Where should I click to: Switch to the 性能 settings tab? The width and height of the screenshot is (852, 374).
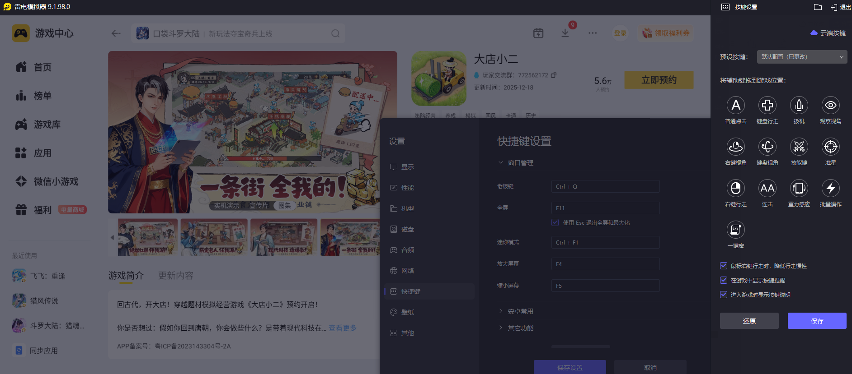tap(407, 188)
